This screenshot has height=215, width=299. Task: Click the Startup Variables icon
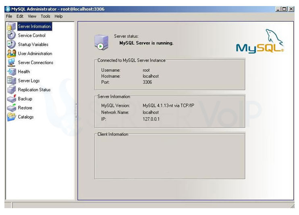coord(11,44)
